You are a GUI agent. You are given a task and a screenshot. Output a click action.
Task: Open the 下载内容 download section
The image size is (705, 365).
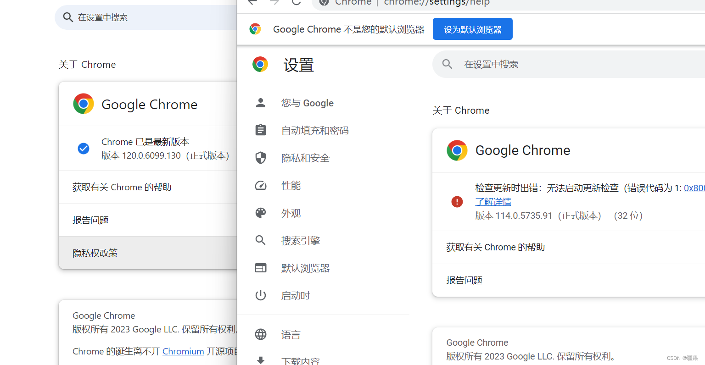point(301,360)
